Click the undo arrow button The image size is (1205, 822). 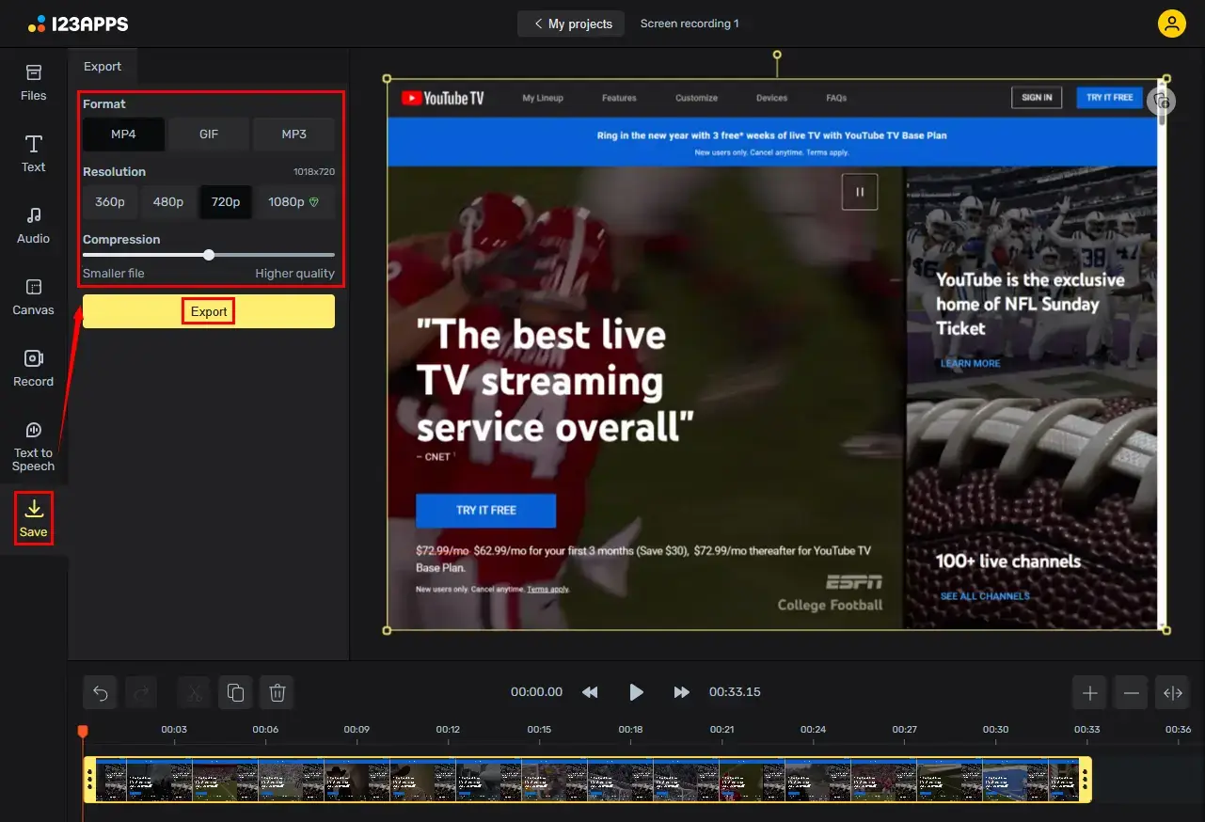101,693
